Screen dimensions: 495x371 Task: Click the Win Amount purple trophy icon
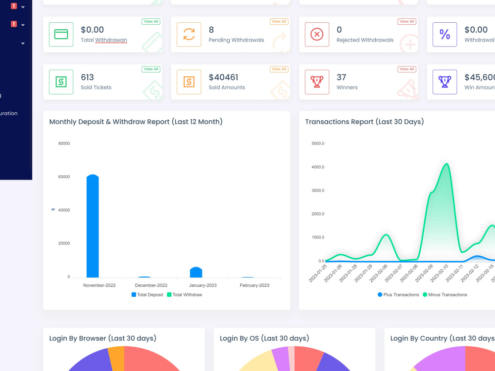click(x=445, y=82)
